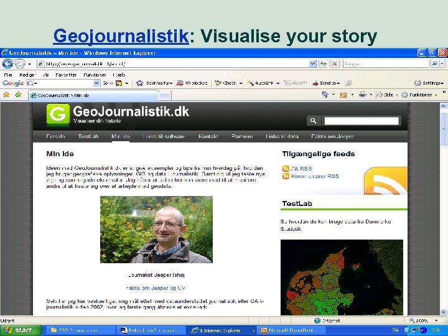
Task: Click the Google toolbar search Go button
Action: [x=108, y=83]
